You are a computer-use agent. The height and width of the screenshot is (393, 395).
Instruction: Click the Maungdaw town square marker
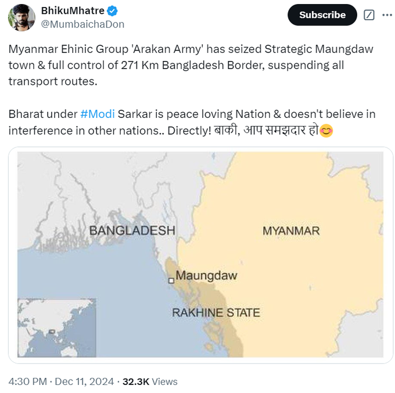tap(171, 280)
